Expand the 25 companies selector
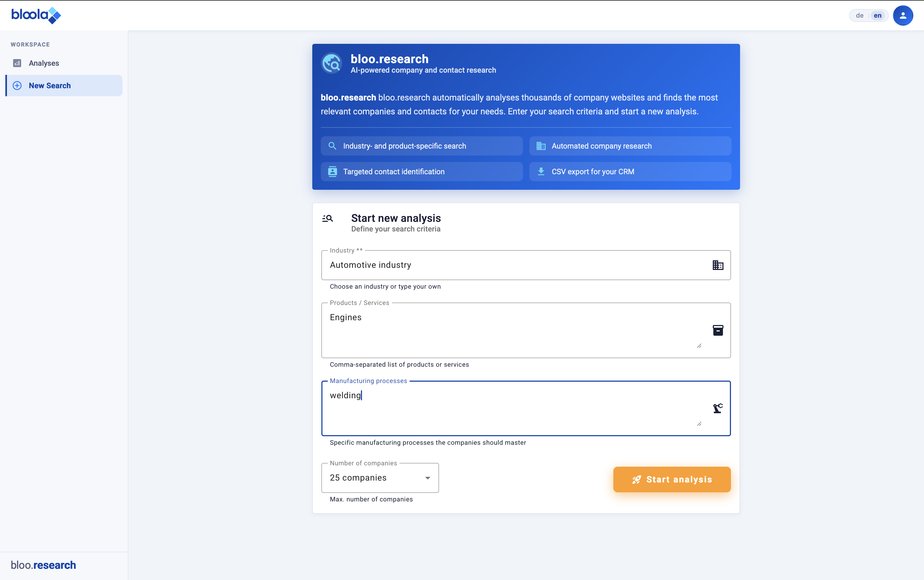The height and width of the screenshot is (580, 924). click(379, 478)
